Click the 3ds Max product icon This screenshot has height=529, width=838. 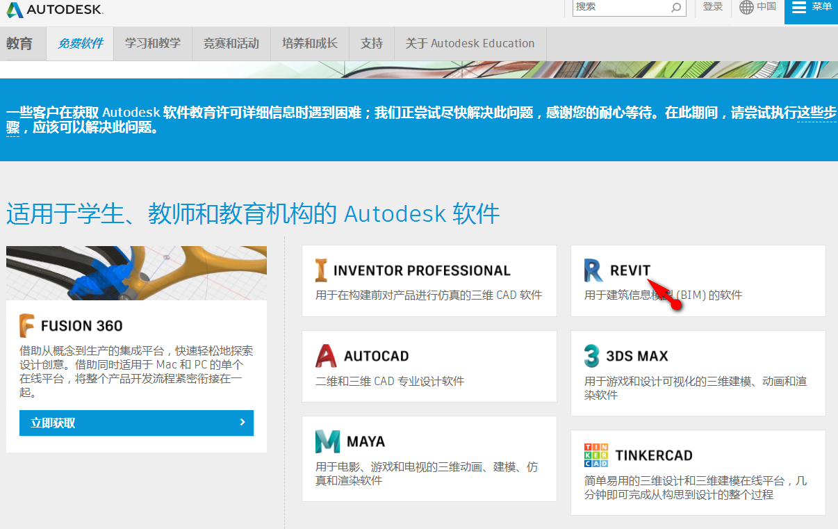pos(591,356)
